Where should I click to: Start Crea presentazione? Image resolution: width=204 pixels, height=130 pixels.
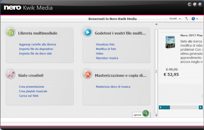point(31,87)
